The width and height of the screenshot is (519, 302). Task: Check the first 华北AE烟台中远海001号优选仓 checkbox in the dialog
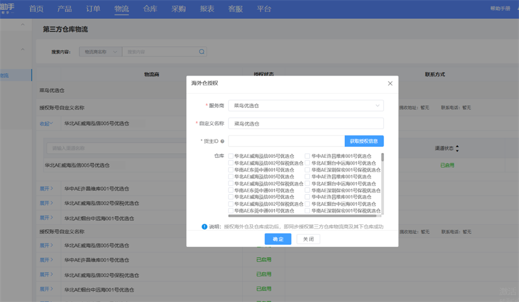(x=307, y=163)
